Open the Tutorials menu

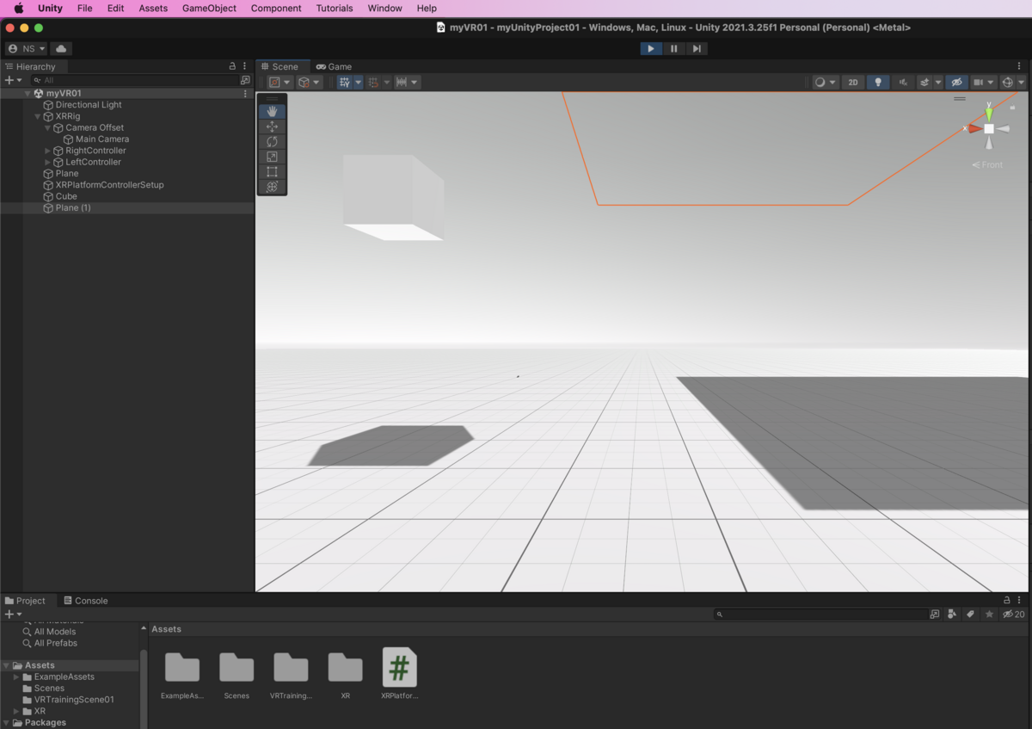[335, 8]
